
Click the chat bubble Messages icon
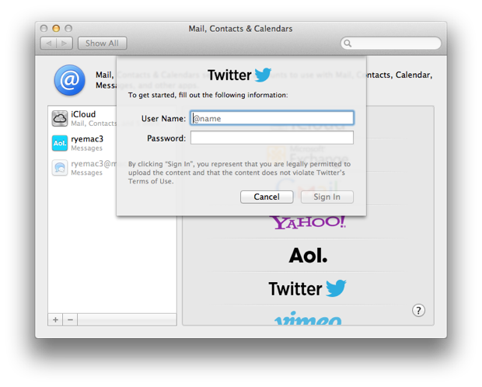[x=60, y=168]
